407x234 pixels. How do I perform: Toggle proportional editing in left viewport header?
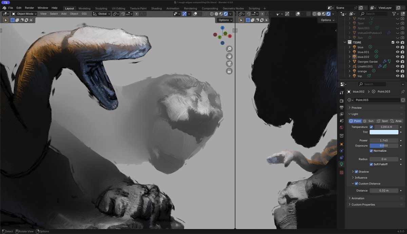[x=137, y=14]
